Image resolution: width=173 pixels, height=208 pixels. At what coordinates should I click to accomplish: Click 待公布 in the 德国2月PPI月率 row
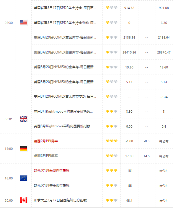(164, 141)
